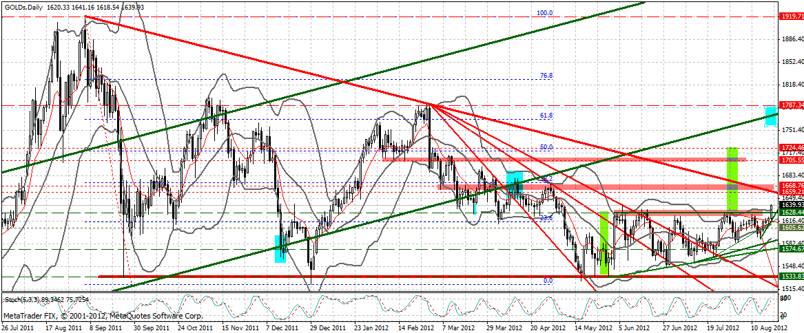Select the olive 1605.62 price tag

coord(791,227)
